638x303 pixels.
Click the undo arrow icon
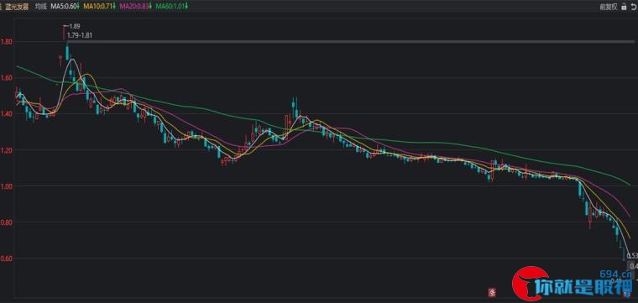[x=634, y=7]
